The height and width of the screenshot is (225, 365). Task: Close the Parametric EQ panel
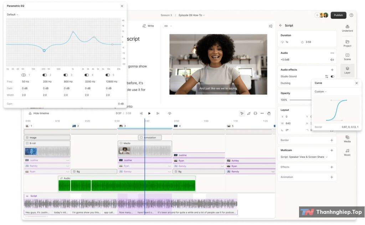pos(122,6)
